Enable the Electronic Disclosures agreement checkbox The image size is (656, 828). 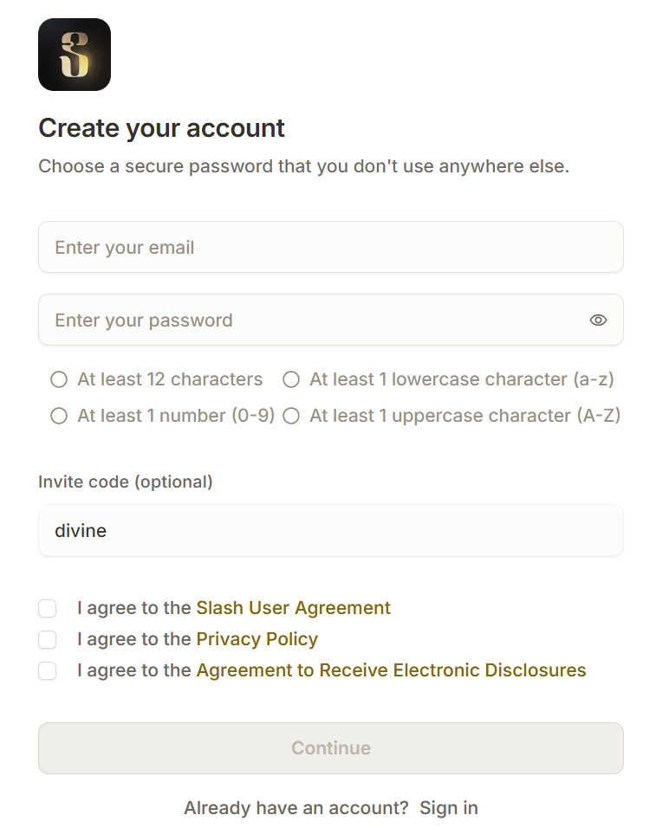pos(48,671)
